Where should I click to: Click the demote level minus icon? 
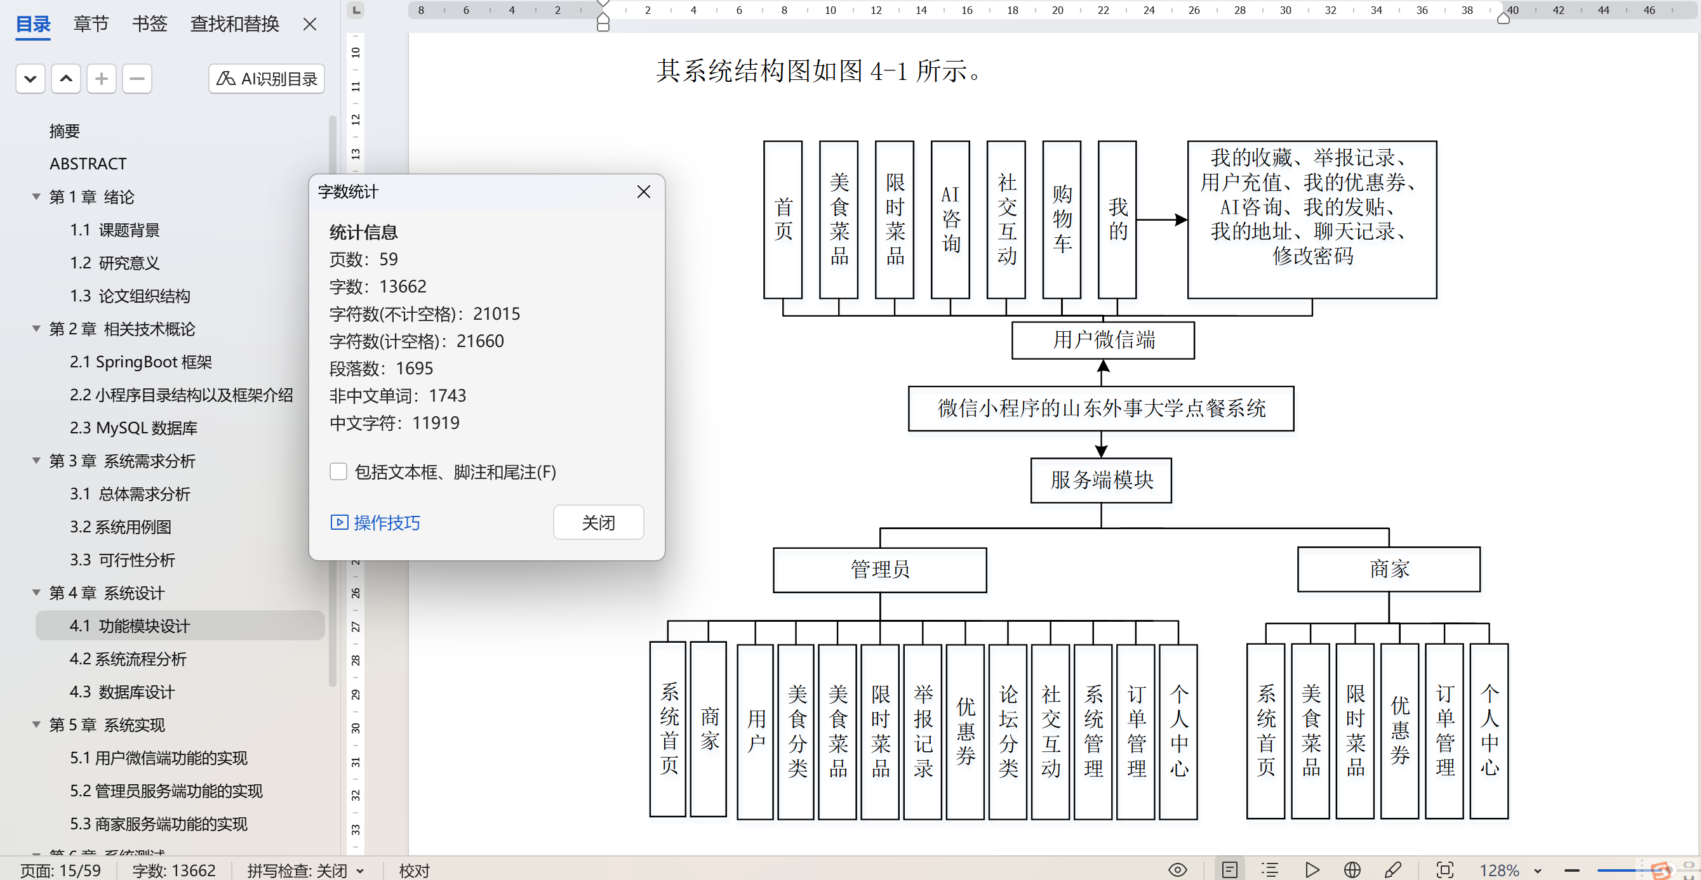137,79
